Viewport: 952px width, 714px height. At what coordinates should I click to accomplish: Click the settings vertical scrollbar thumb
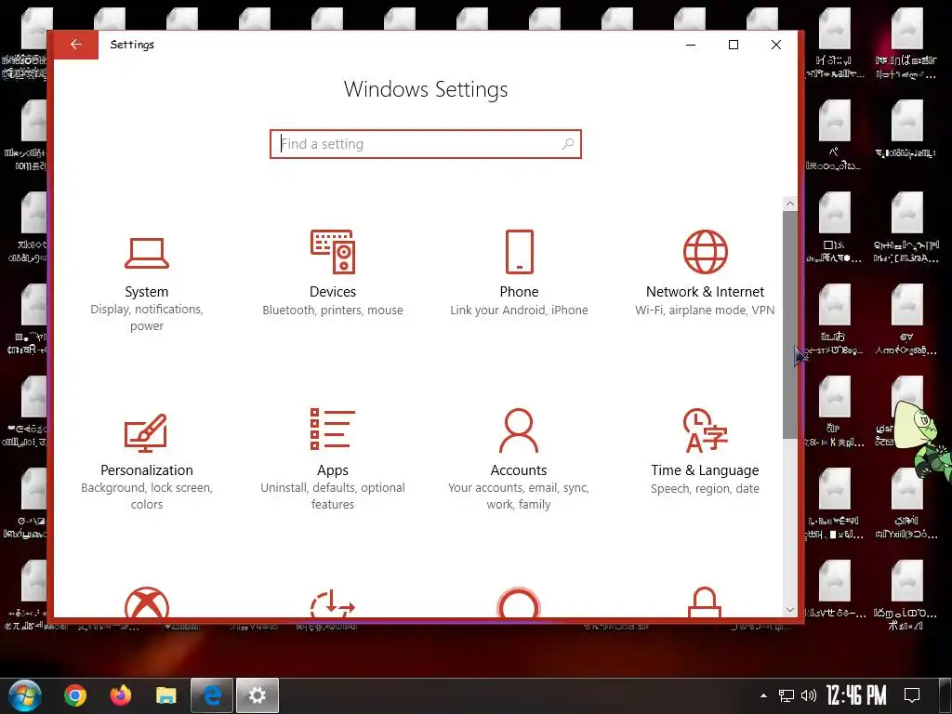pos(790,324)
